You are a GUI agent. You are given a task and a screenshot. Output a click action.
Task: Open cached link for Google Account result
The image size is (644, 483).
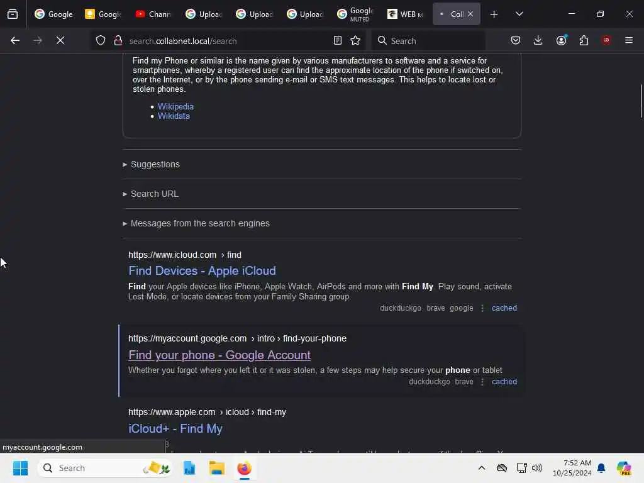(504, 382)
